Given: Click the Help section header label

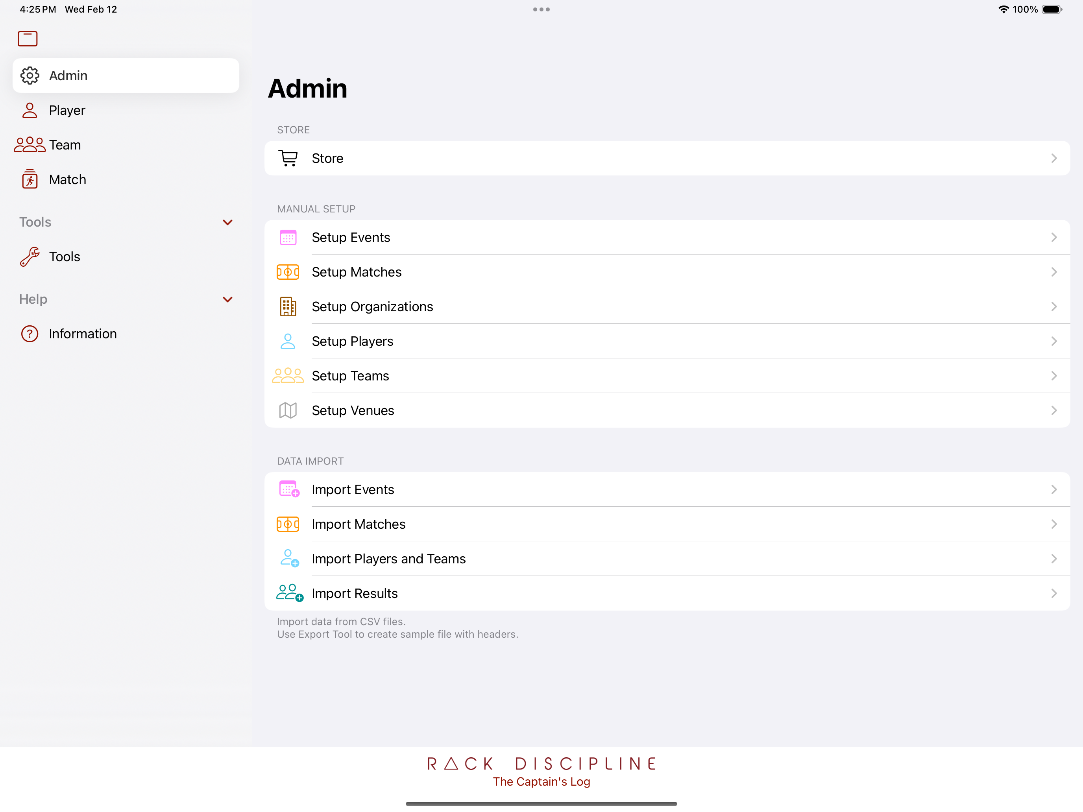Looking at the screenshot, I should coord(33,299).
